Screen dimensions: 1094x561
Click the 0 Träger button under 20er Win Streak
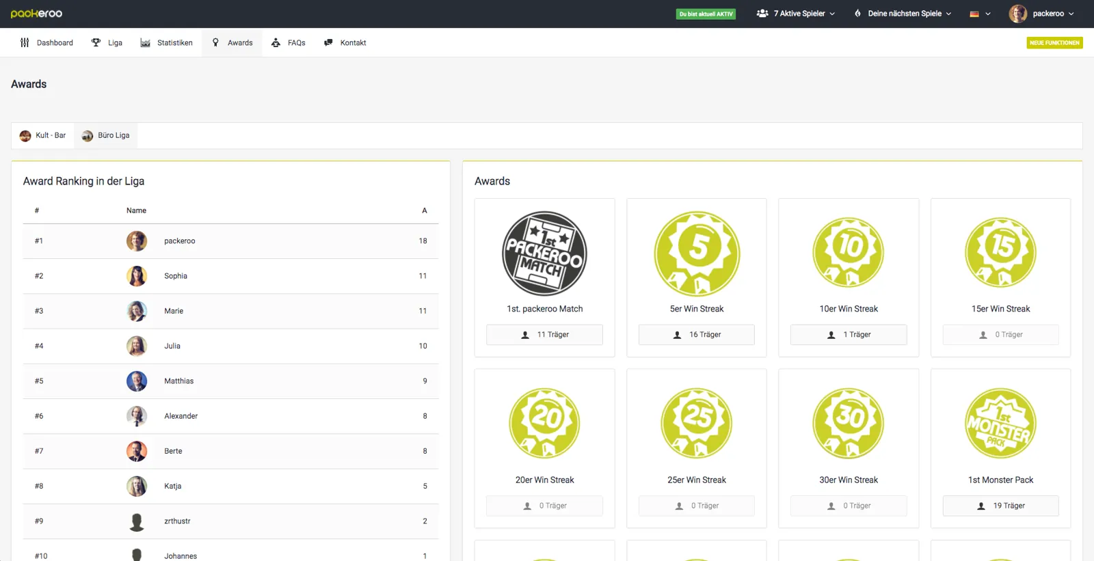[544, 506]
